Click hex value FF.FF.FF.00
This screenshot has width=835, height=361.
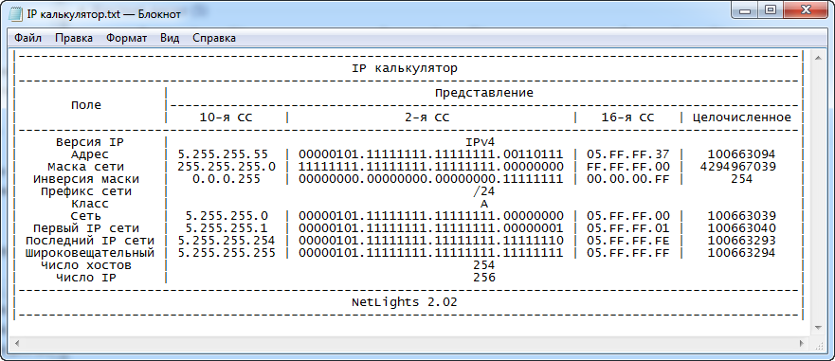[627, 167]
